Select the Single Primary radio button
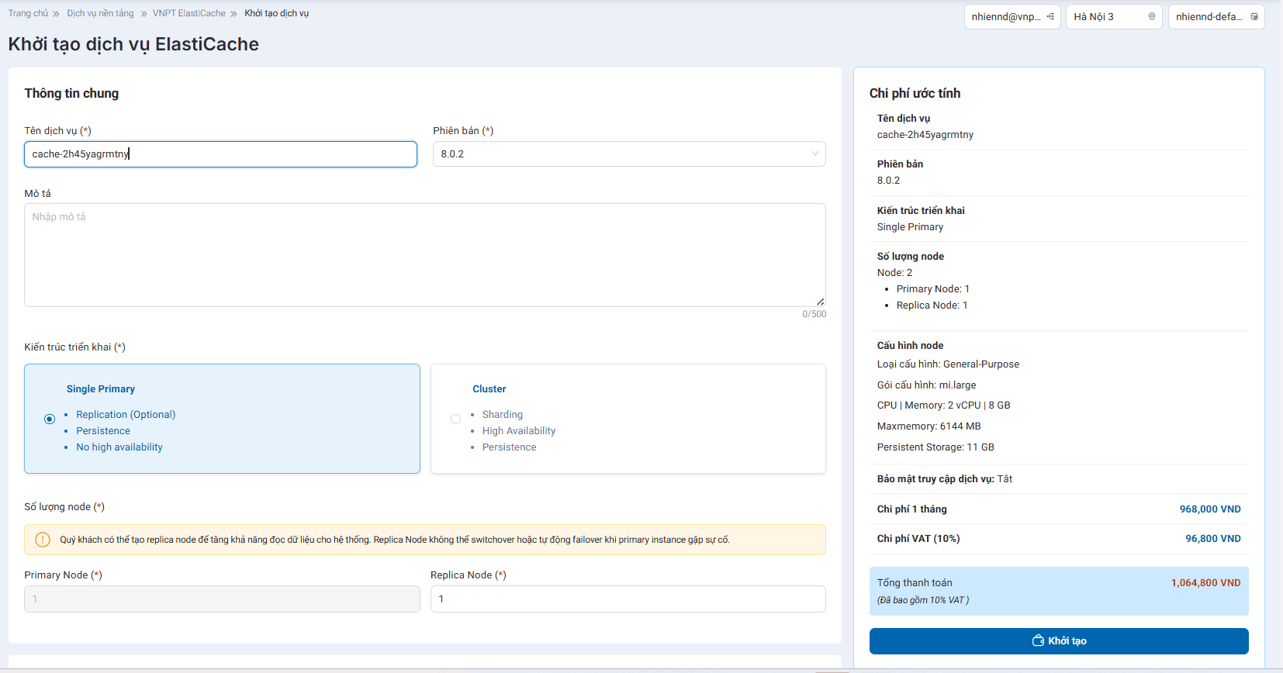The image size is (1283, 673). 50,419
